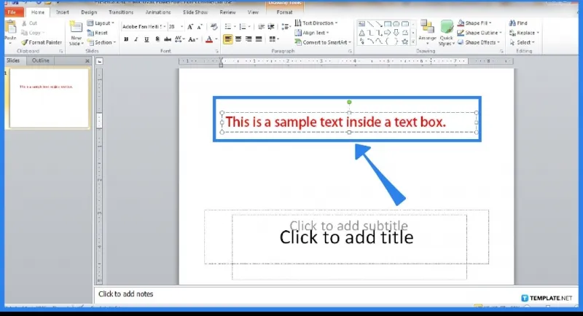
Task: Open the Shape Effects menu
Action: [x=479, y=42]
